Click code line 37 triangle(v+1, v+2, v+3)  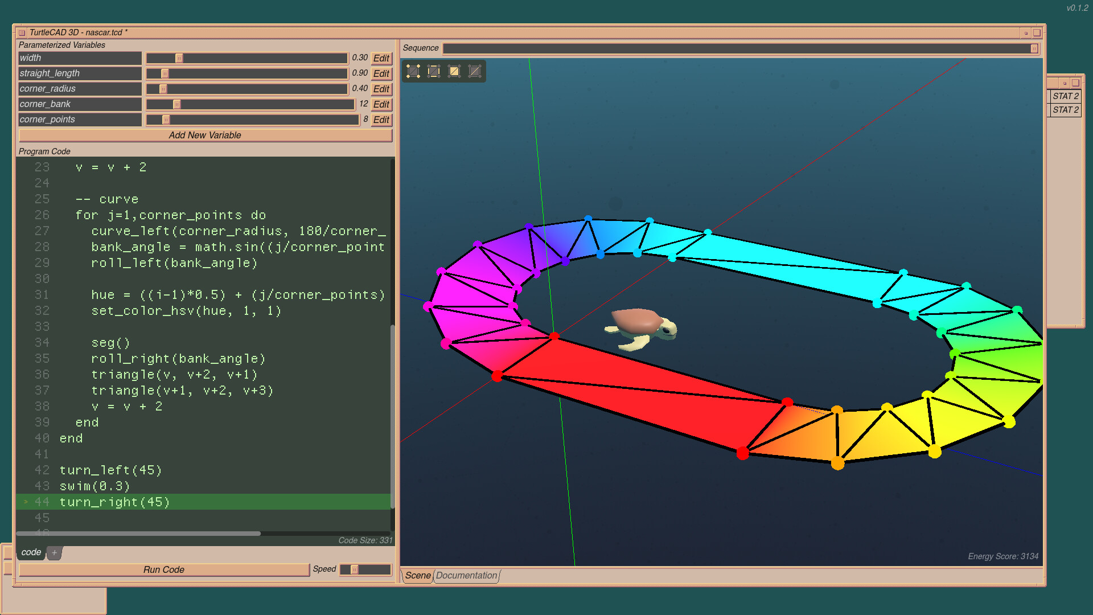pyautogui.click(x=182, y=390)
